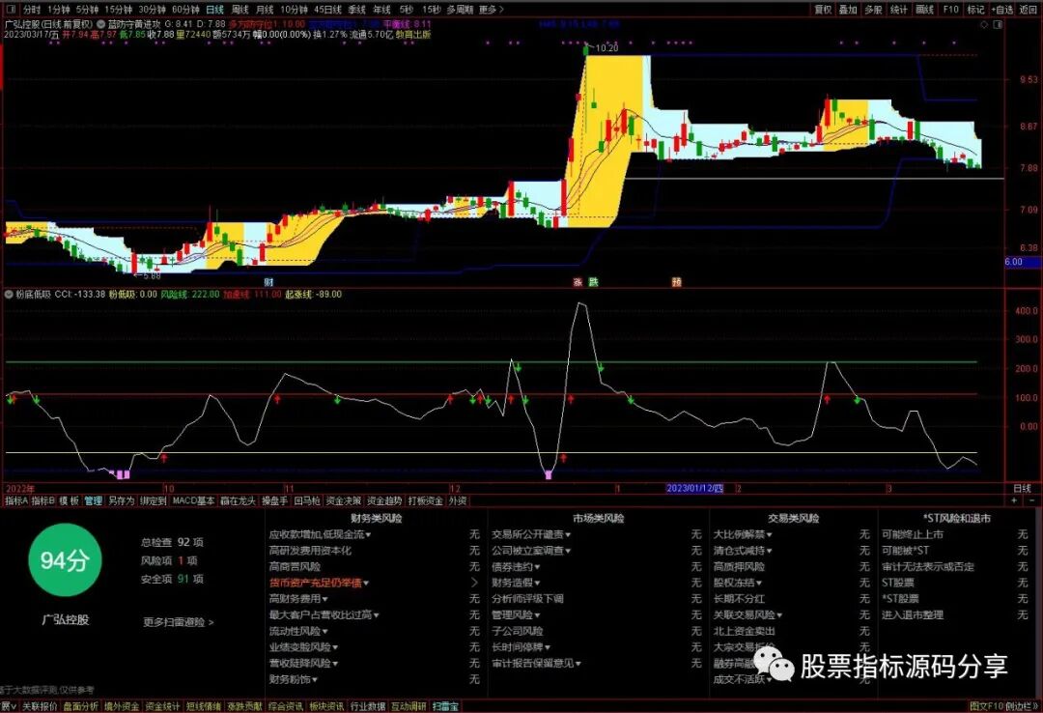Click the 预 marker under the price chart
1043x713 pixels.
coord(676,282)
